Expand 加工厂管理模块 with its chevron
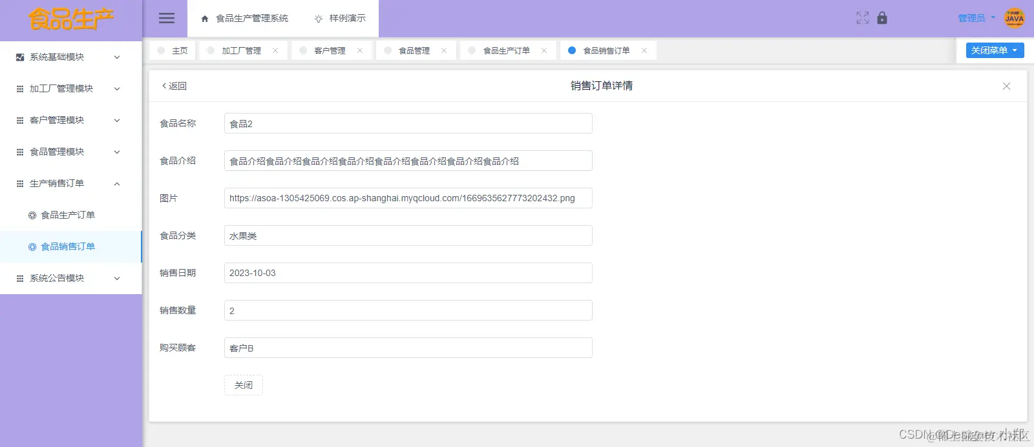Screen dimensions: 1034x447 (117, 89)
